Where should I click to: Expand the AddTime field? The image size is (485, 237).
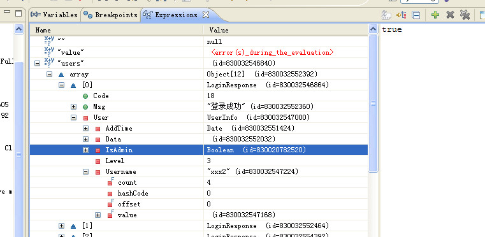85,129
